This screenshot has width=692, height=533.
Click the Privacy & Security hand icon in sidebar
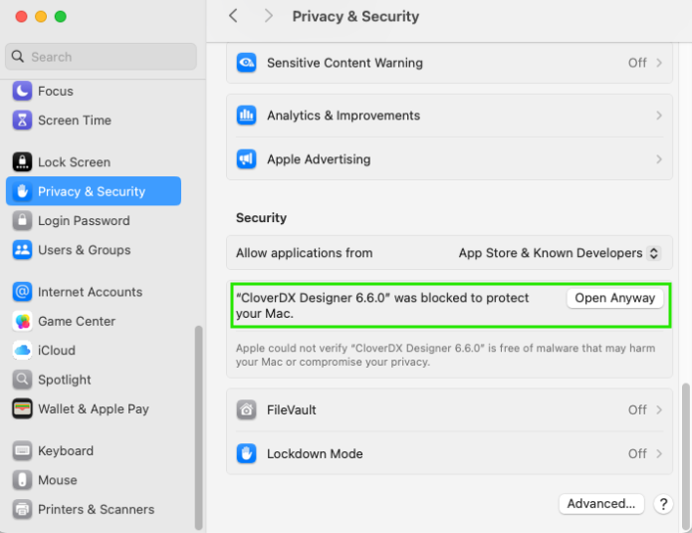click(x=22, y=191)
